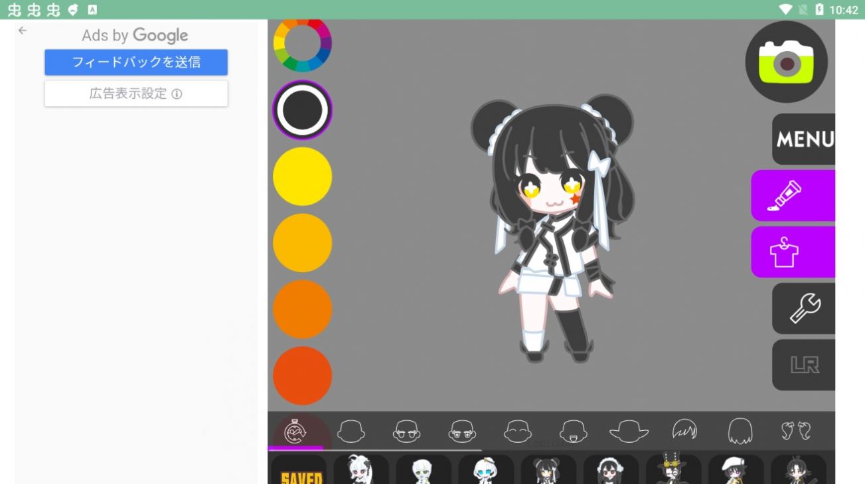The image size is (865, 484).
Task: Select the black color swatch
Action: [302, 110]
